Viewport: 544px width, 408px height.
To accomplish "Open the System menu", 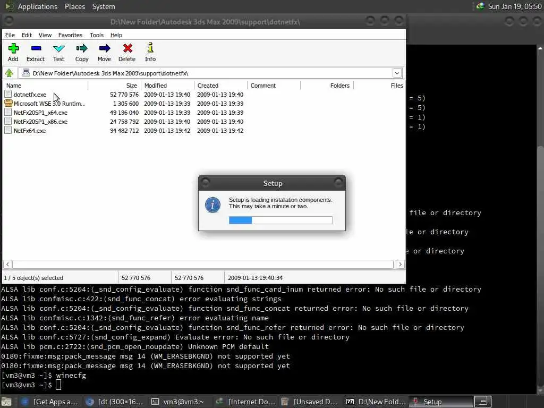I will 104,6.
